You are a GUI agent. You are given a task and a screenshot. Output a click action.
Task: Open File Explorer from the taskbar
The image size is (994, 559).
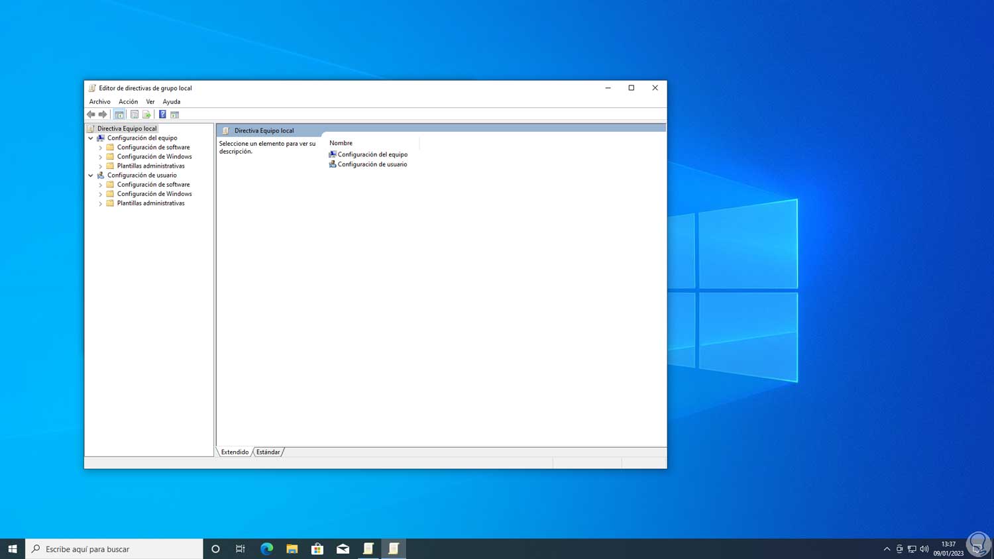(292, 548)
